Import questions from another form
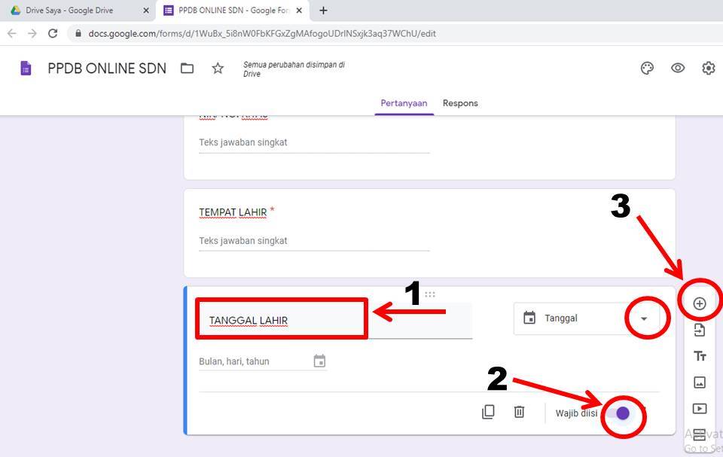723x457 pixels. [699, 329]
